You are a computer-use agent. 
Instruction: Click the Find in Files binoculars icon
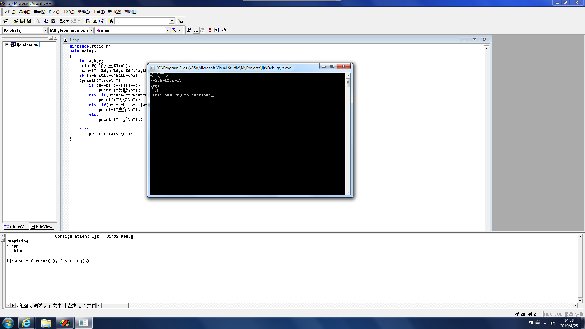coord(111,21)
